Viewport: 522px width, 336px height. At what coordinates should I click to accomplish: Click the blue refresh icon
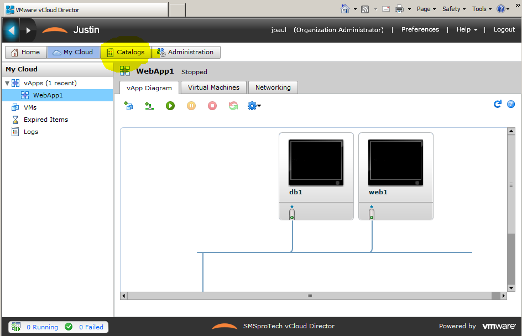[x=497, y=104]
